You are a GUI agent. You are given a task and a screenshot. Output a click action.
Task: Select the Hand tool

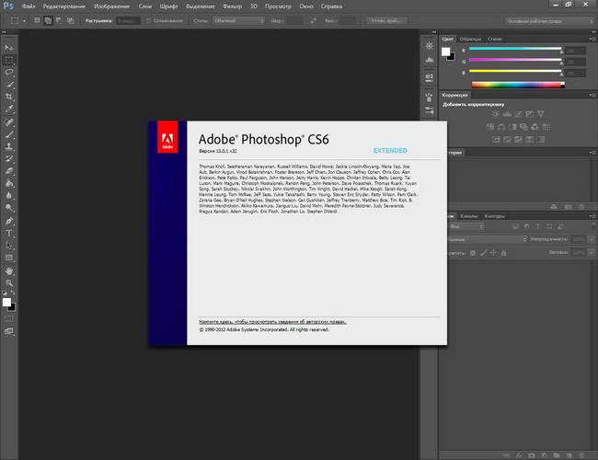click(x=9, y=270)
